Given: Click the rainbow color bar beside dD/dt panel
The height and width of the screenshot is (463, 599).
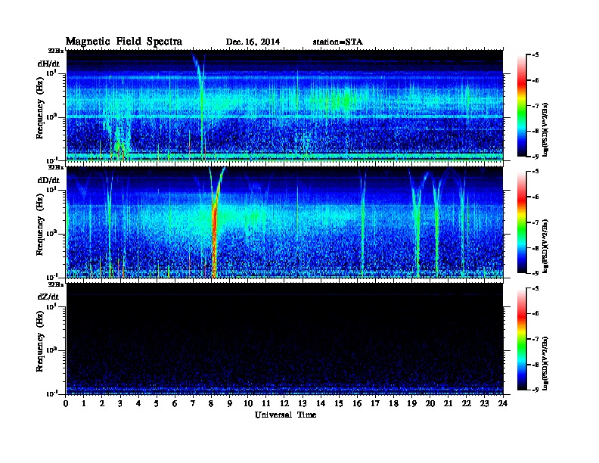Looking at the screenshot, I should [522, 222].
